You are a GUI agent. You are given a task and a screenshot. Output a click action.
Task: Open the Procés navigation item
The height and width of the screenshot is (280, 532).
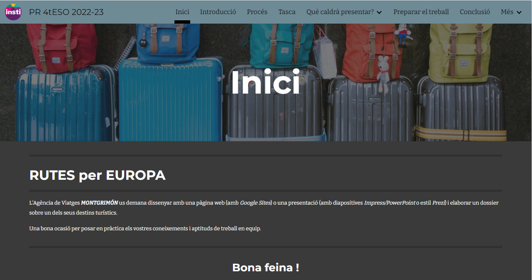tap(257, 12)
